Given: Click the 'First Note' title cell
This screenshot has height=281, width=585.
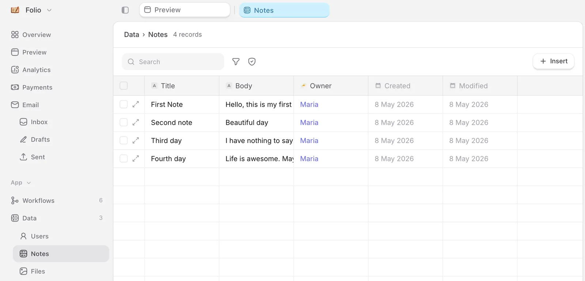Looking at the screenshot, I should [x=182, y=104].
